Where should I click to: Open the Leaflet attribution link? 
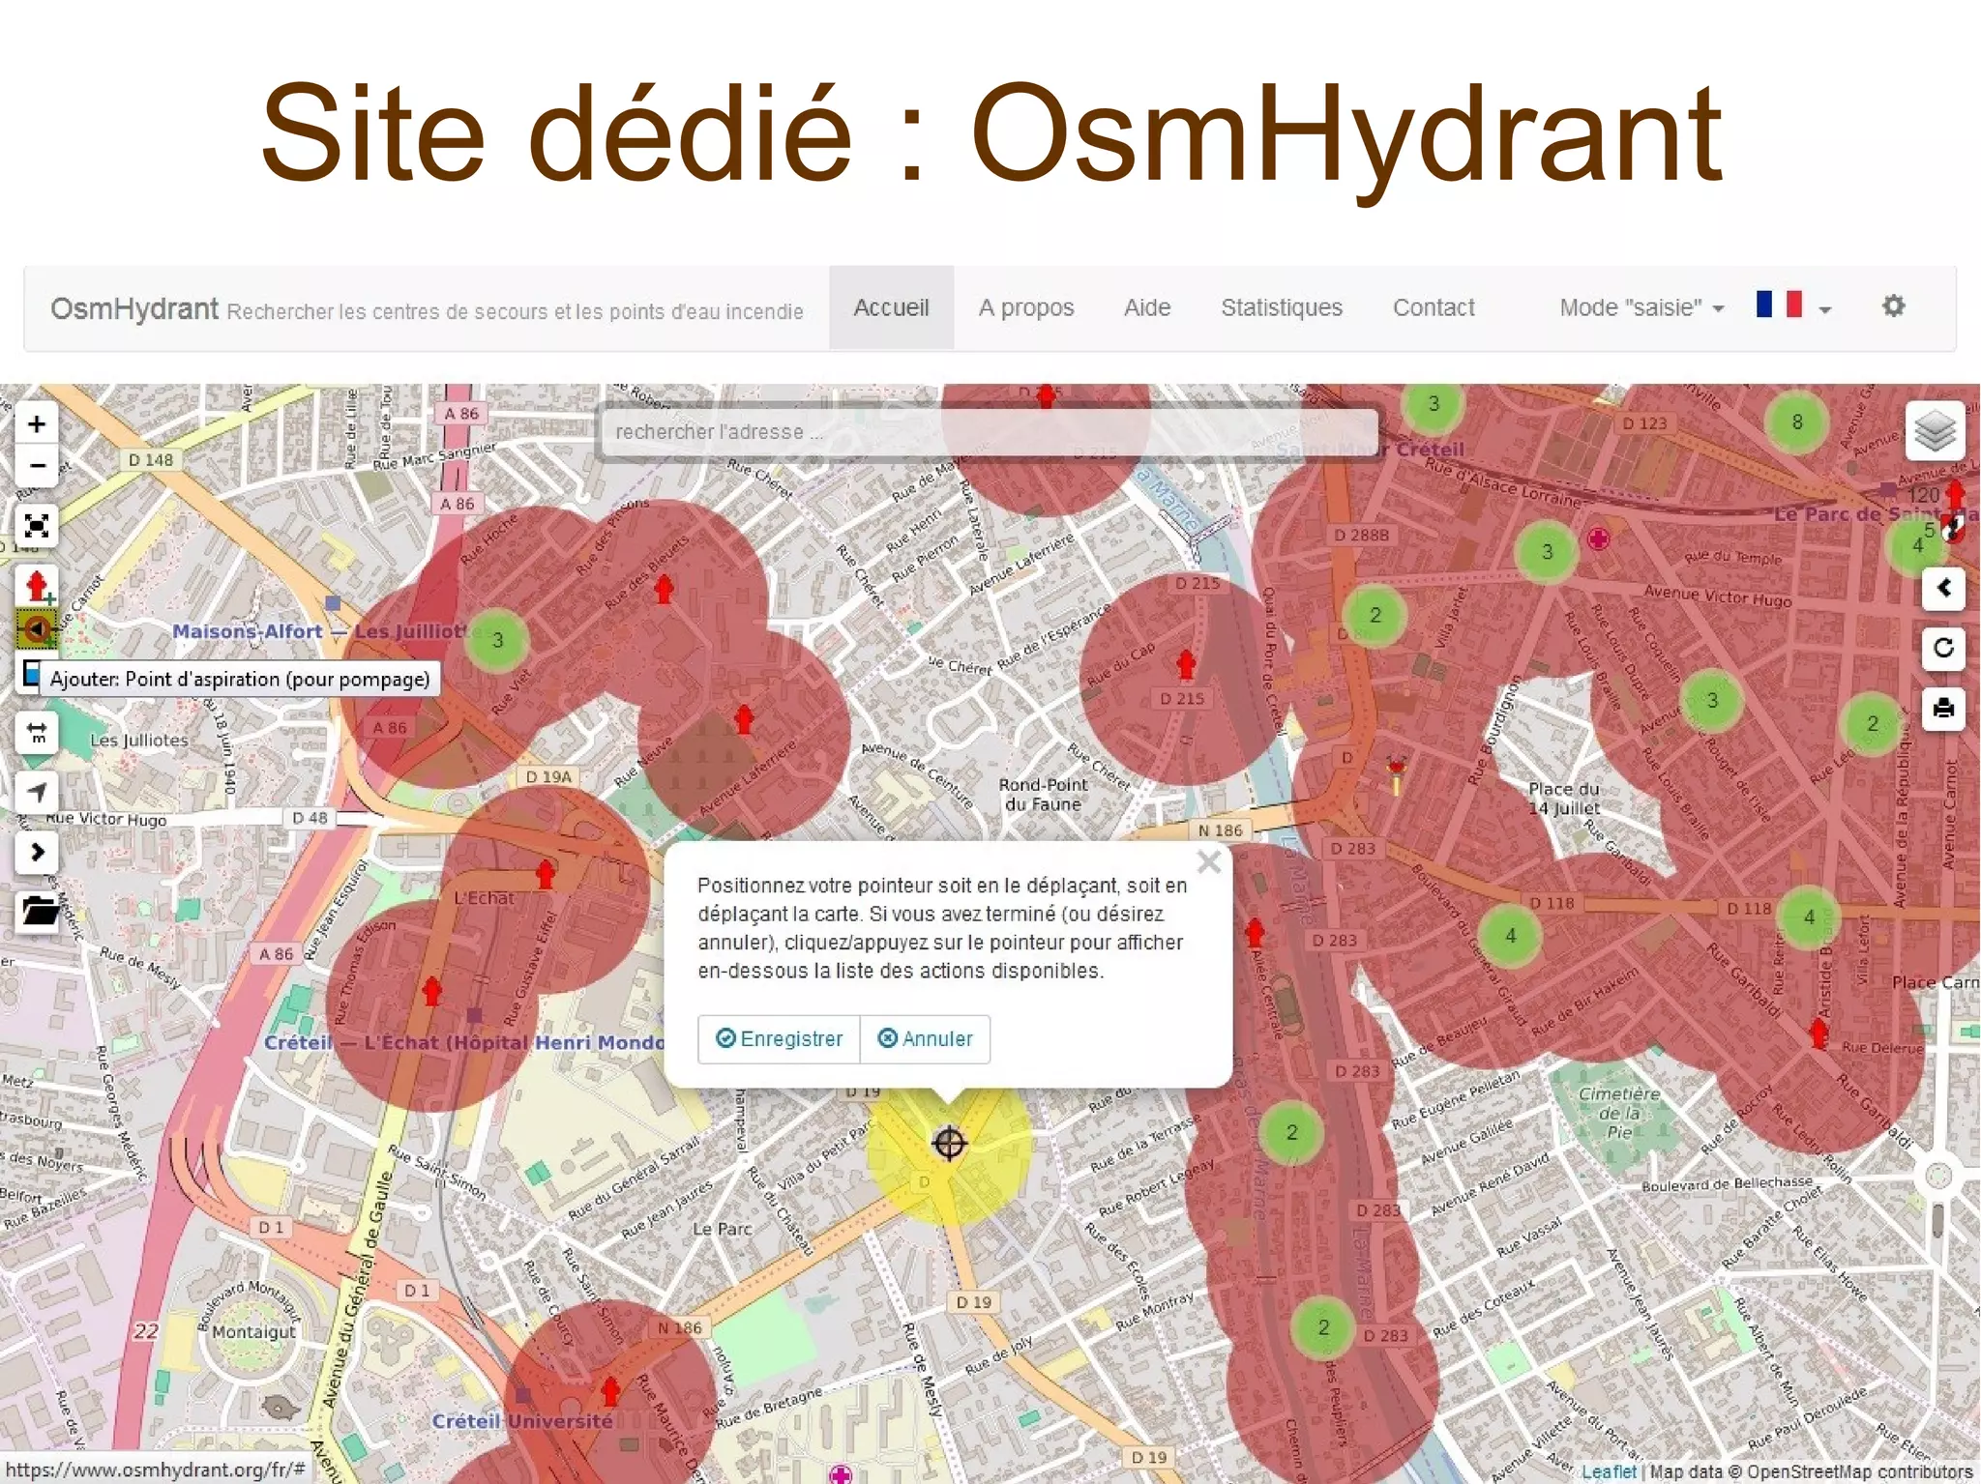(1609, 1470)
